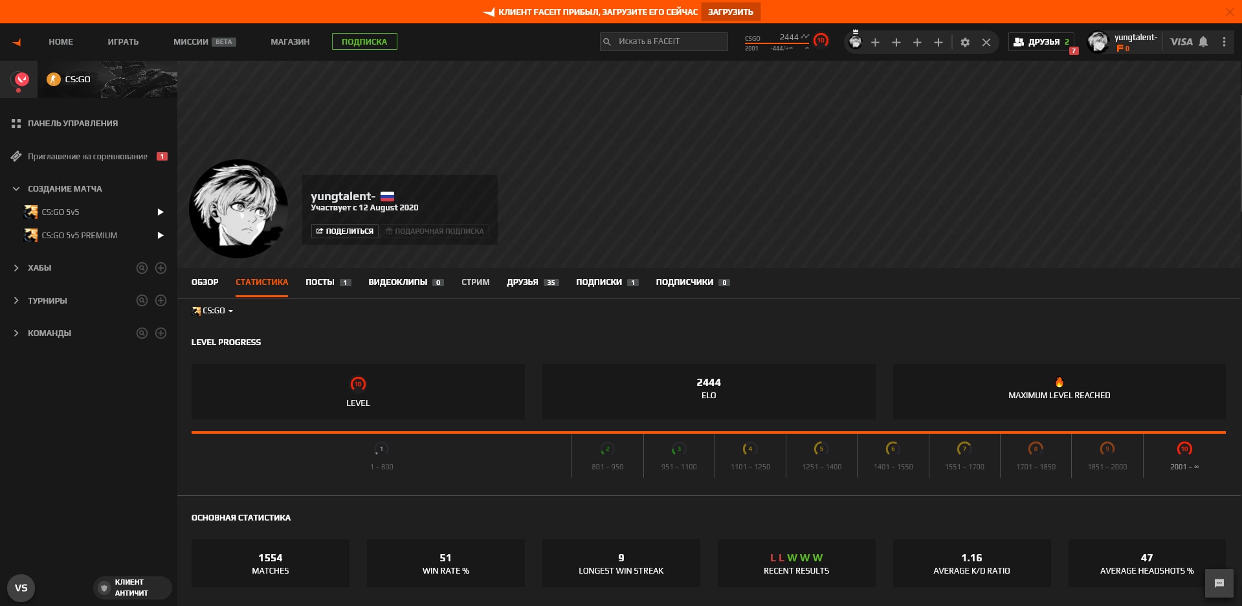Switch to the ВИДЕОКЛИПЫ tab
The height and width of the screenshot is (606, 1242).
click(x=406, y=282)
